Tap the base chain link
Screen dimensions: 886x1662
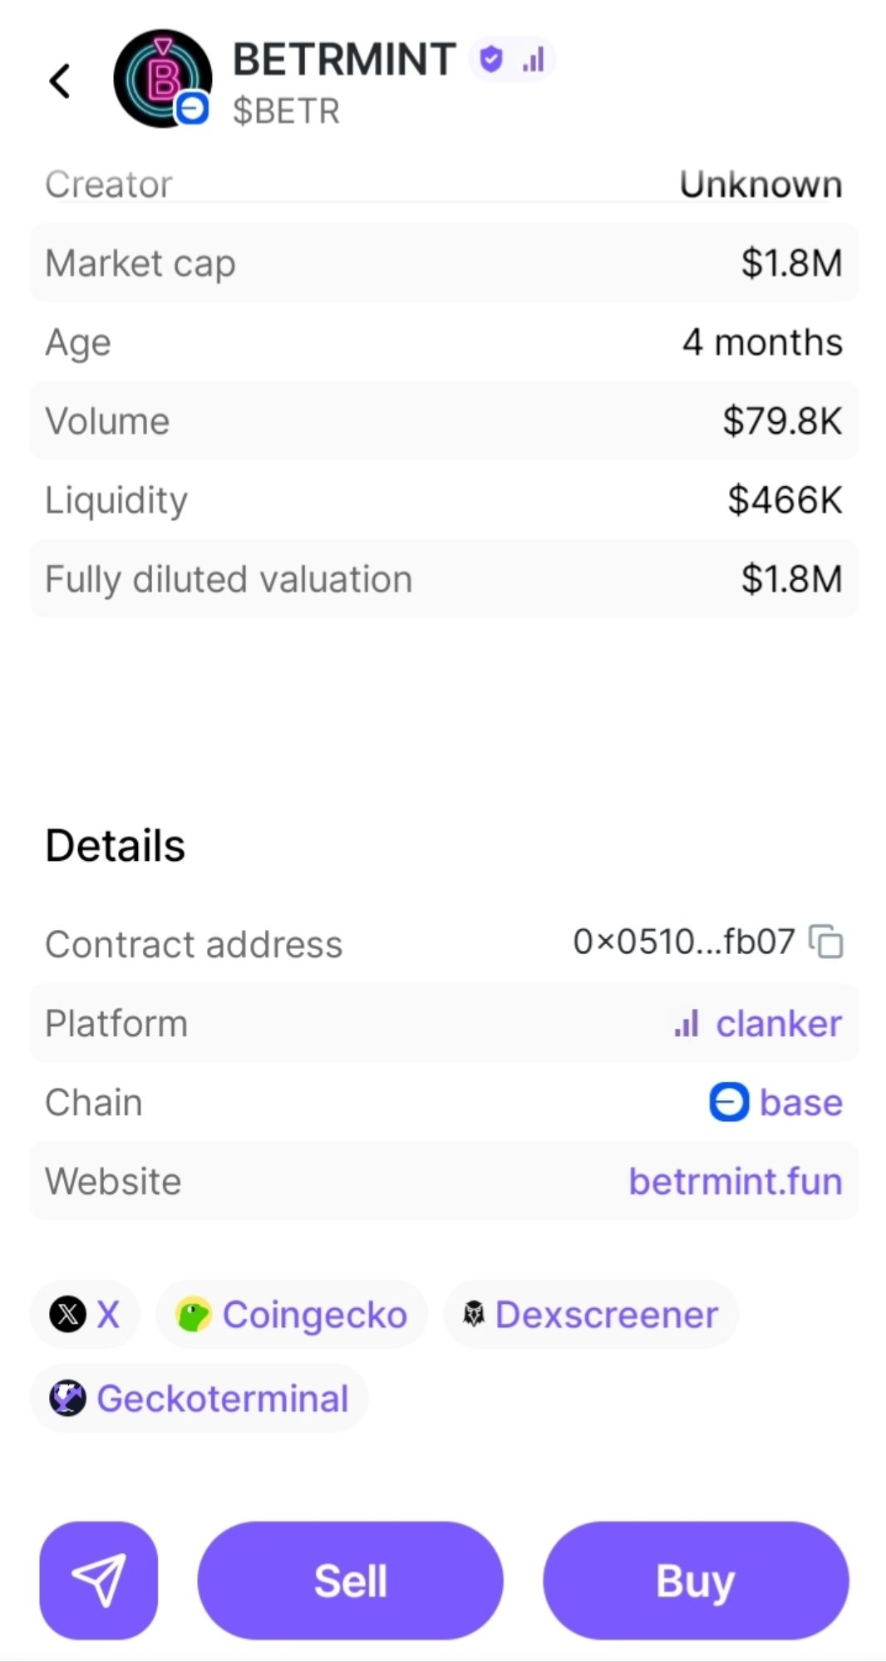(x=776, y=1102)
